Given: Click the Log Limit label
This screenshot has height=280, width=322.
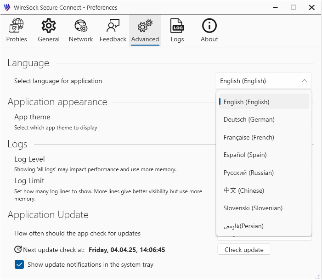Looking at the screenshot, I should point(29,181).
